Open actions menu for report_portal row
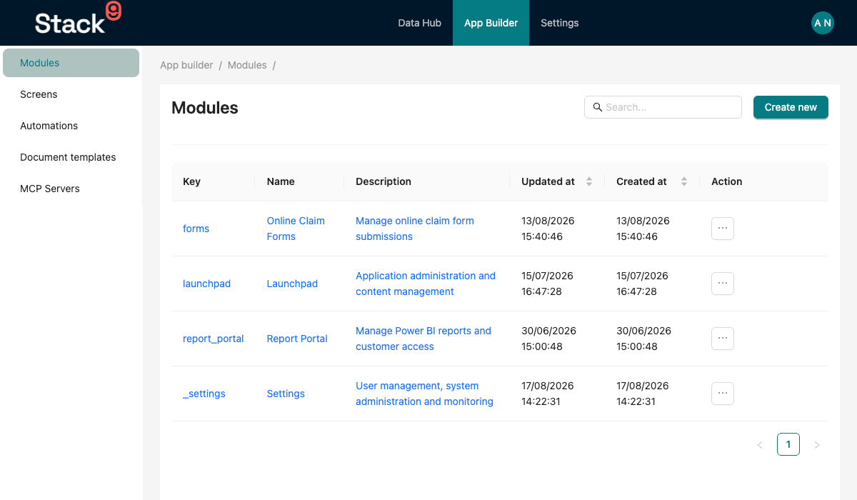Viewport: 857px width, 500px height. [x=723, y=339]
